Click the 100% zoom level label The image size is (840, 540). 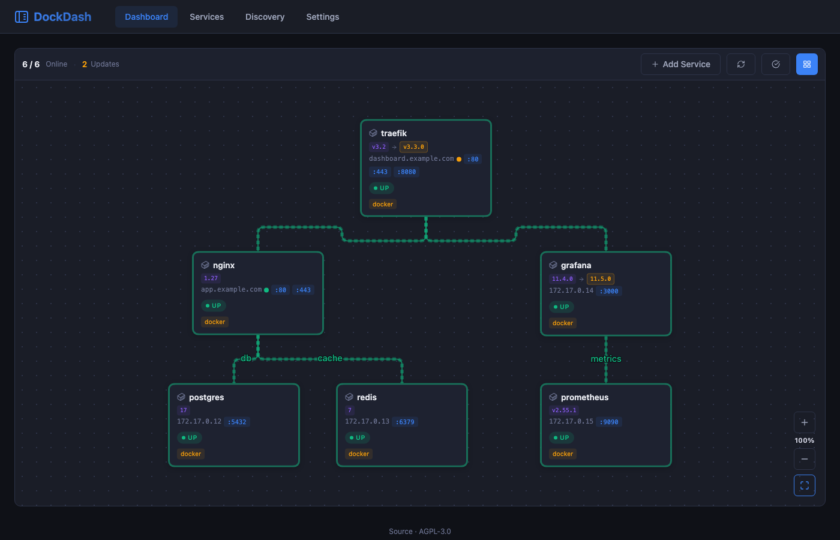(805, 440)
